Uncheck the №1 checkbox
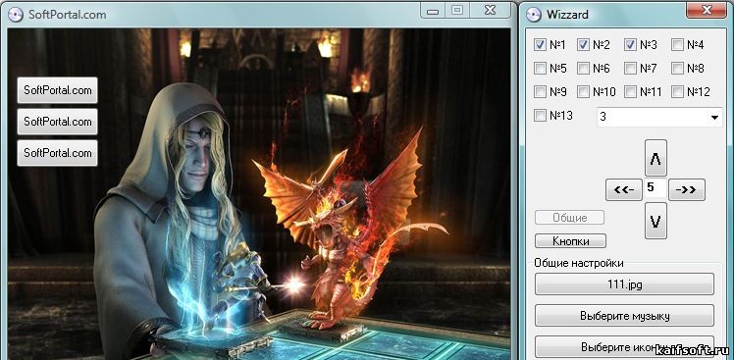Image resolution: width=734 pixels, height=360 pixels. click(x=541, y=44)
